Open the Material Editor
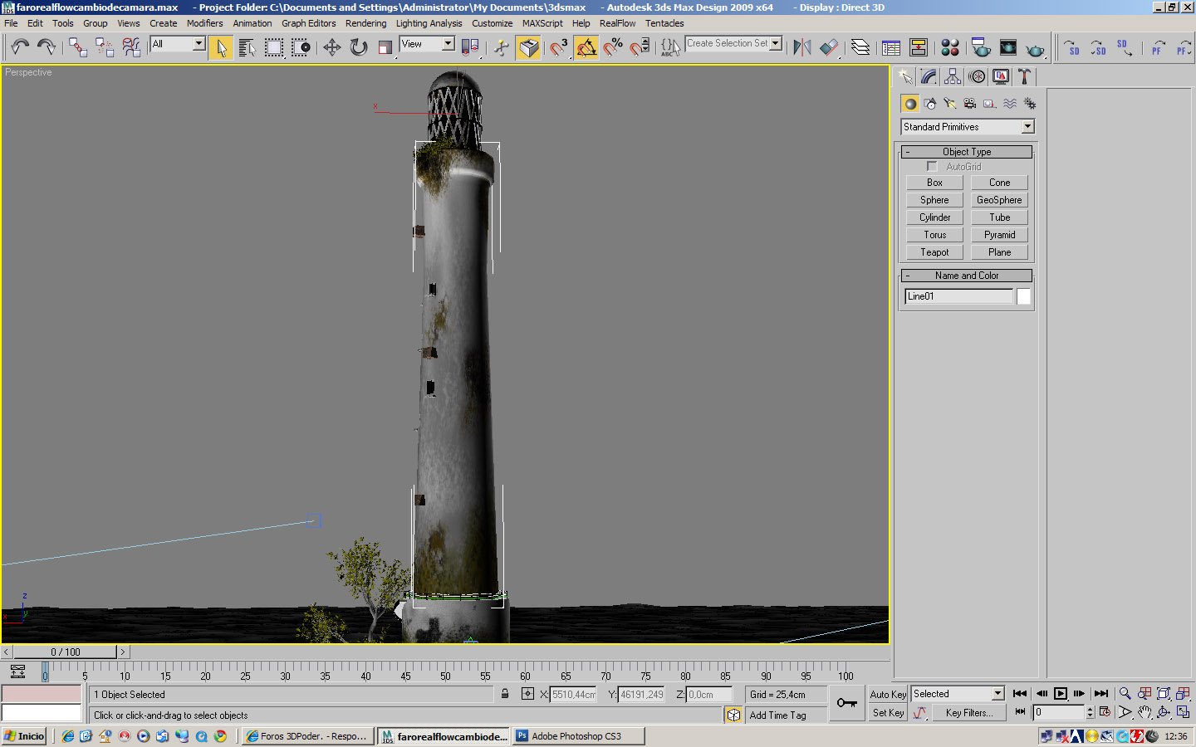The image size is (1196, 747). 950,47
